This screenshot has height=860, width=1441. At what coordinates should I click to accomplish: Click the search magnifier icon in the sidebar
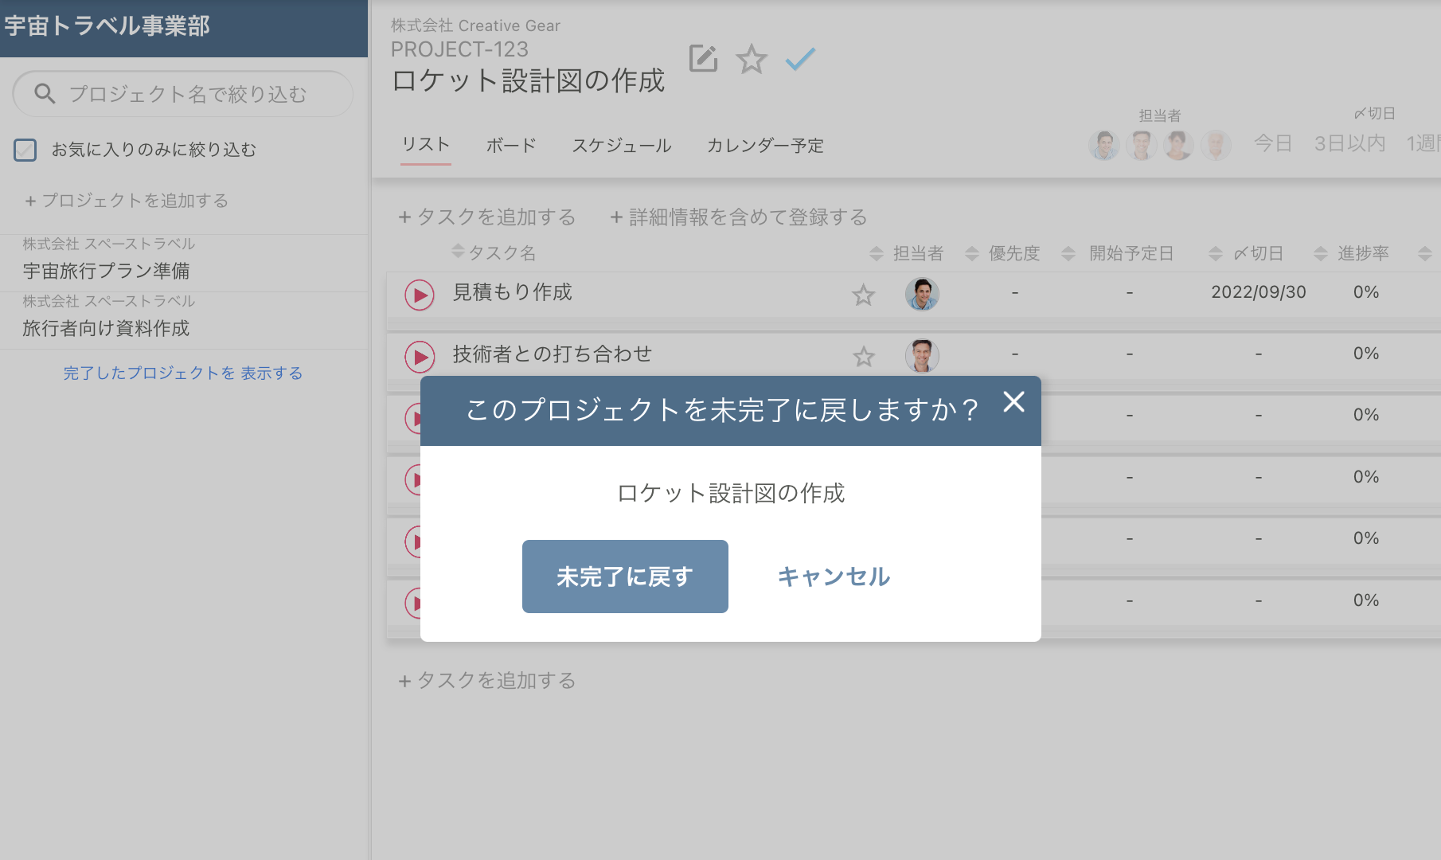pos(45,93)
